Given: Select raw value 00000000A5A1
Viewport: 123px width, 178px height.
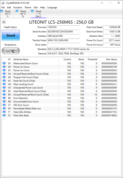Looking at the screenshot, I should tap(109, 84).
